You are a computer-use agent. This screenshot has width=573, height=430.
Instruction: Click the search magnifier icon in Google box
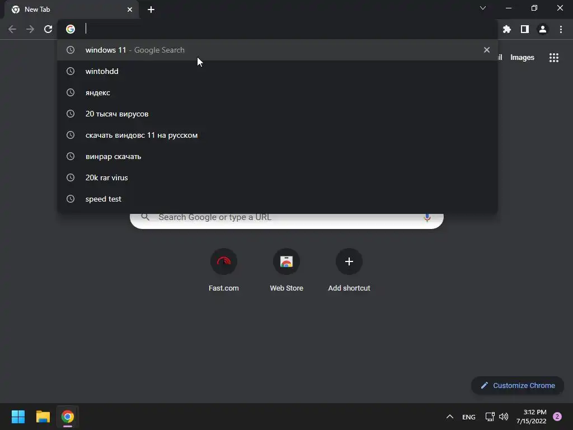tap(145, 217)
